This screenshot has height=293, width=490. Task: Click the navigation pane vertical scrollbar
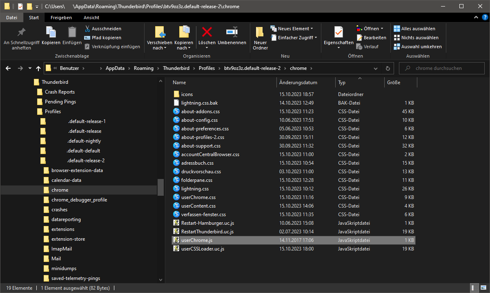click(160, 188)
